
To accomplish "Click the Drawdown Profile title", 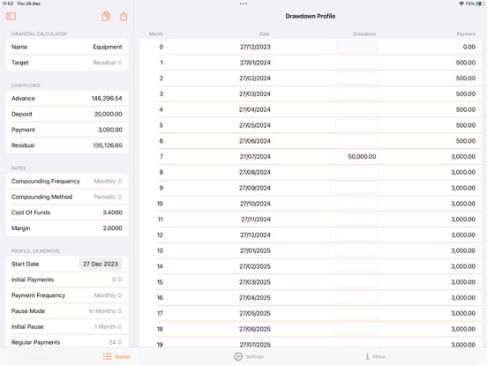I will tap(311, 16).
